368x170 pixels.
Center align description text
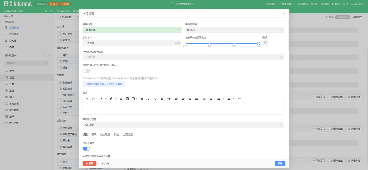coord(183,99)
